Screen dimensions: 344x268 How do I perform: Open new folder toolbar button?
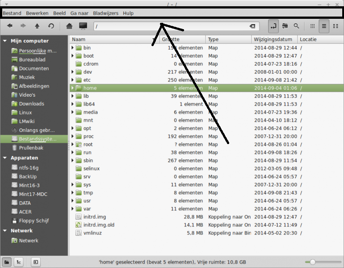(x=285, y=26)
